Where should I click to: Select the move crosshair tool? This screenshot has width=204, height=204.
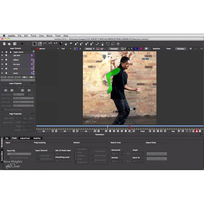(x=118, y=44)
